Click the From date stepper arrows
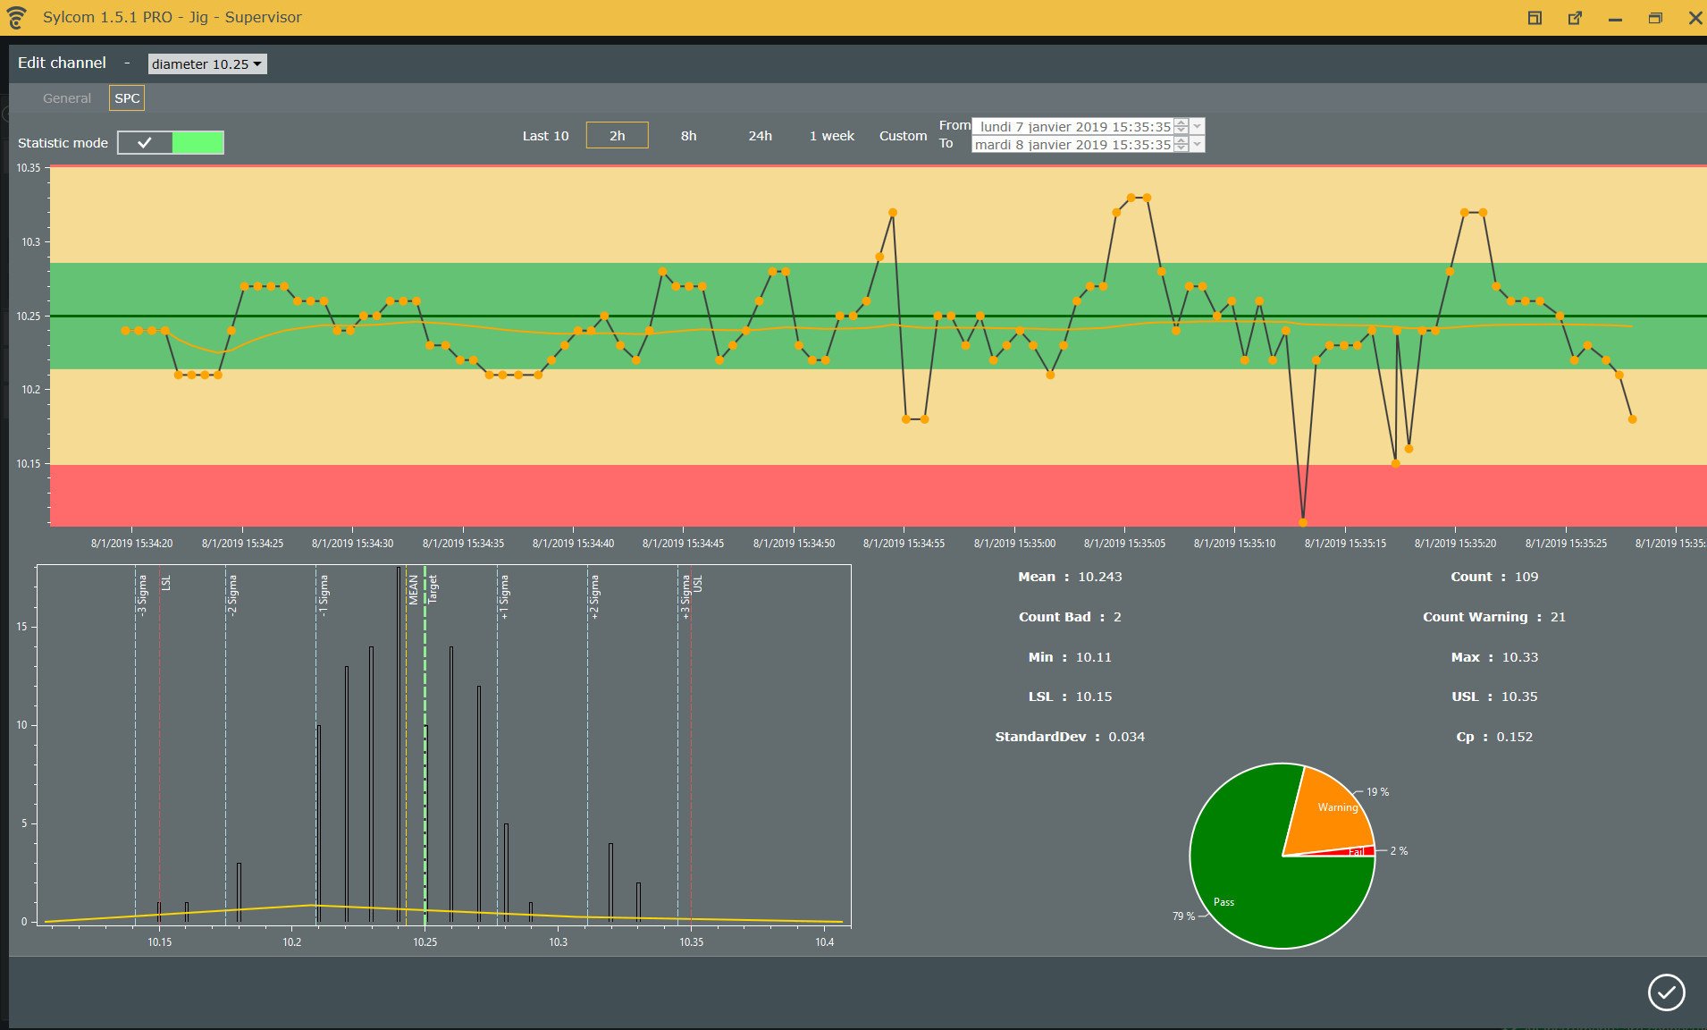The width and height of the screenshot is (1707, 1030). click(x=1181, y=126)
